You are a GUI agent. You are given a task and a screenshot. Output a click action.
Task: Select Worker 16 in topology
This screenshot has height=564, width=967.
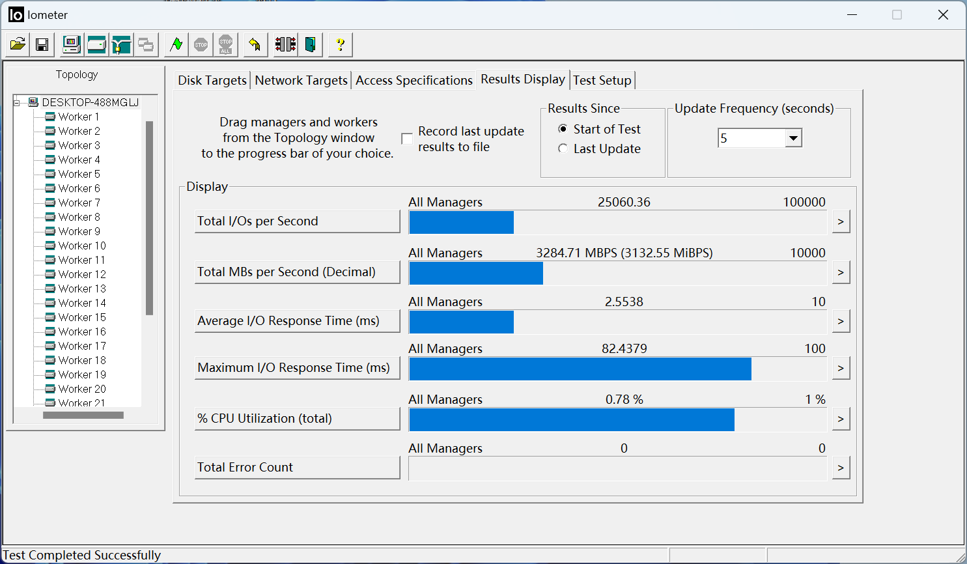click(82, 331)
